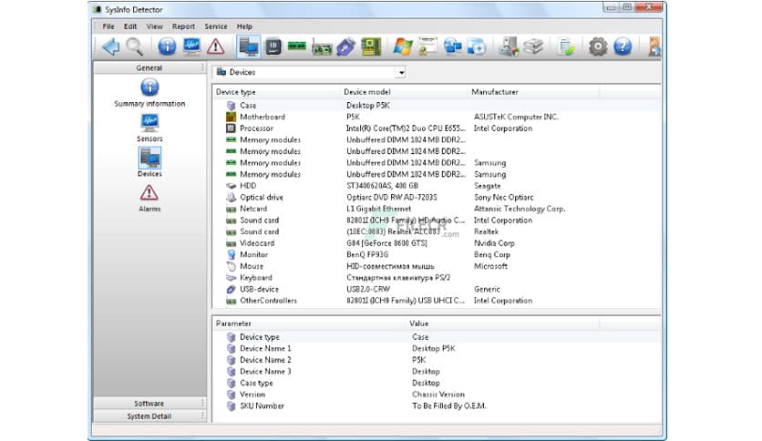Select the Case type parameter row
The image size is (762, 441).
(x=437, y=384)
